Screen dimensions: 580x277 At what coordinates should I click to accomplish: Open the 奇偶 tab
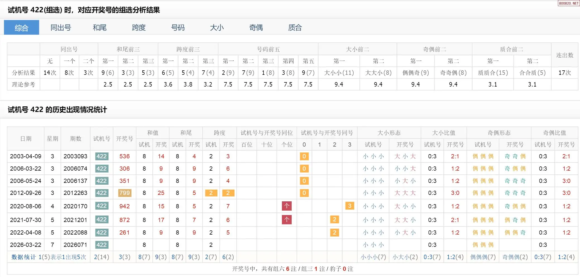tap(256, 28)
